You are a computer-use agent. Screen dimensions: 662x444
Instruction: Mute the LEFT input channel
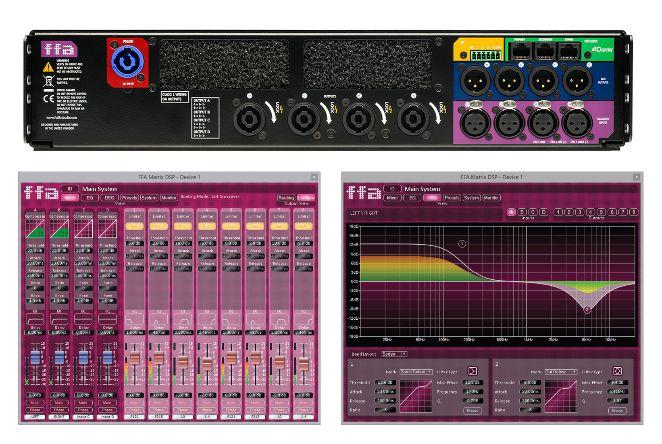click(x=35, y=403)
